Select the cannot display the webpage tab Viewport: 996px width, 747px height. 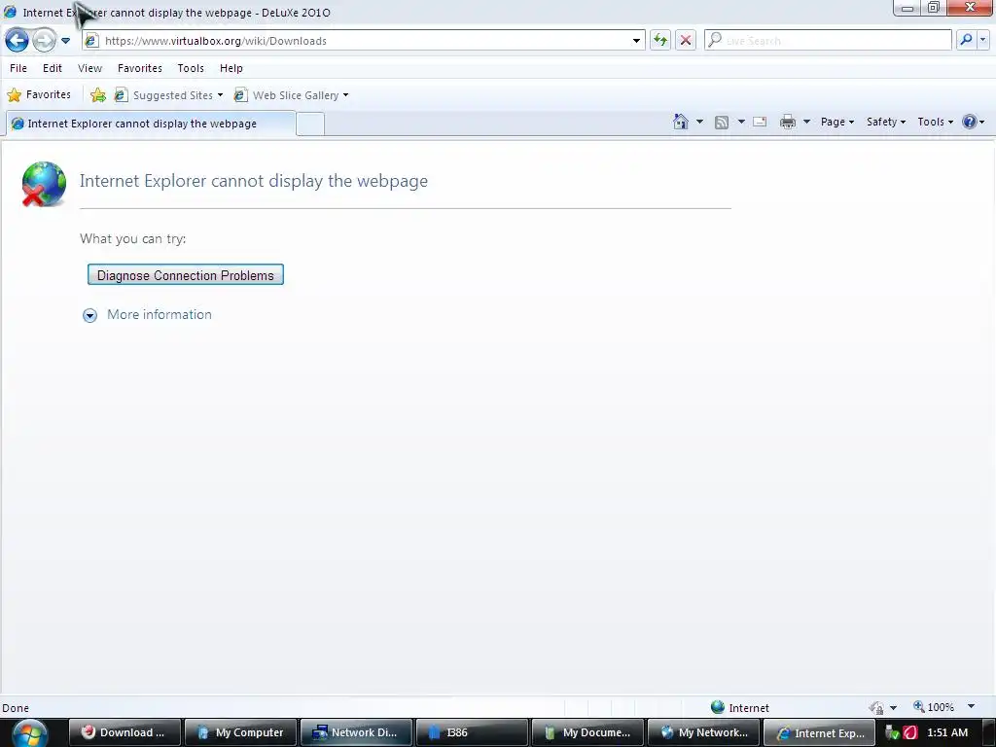(x=151, y=124)
